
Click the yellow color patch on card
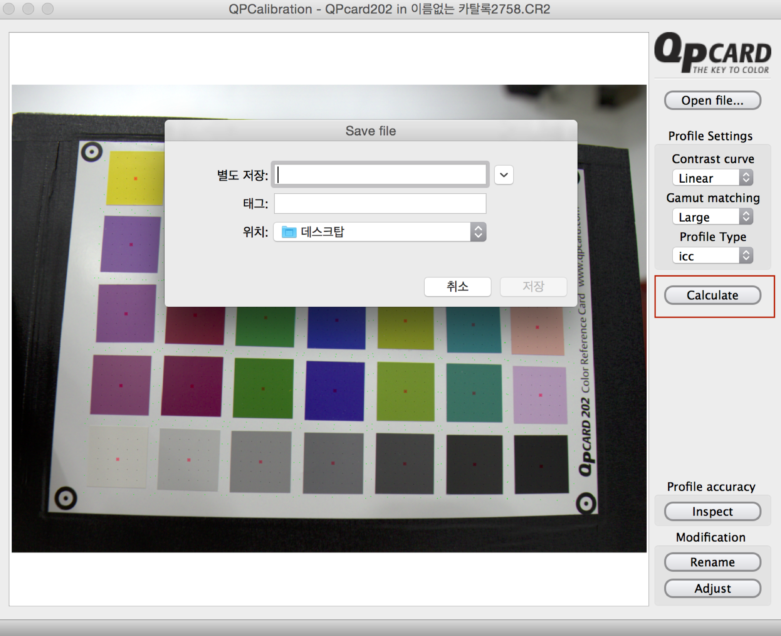135,178
